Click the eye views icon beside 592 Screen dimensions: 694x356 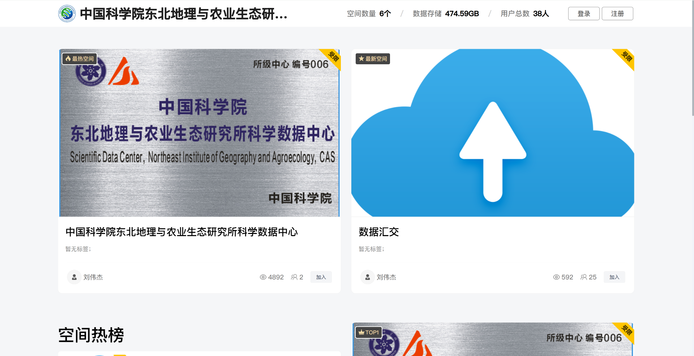pos(556,277)
